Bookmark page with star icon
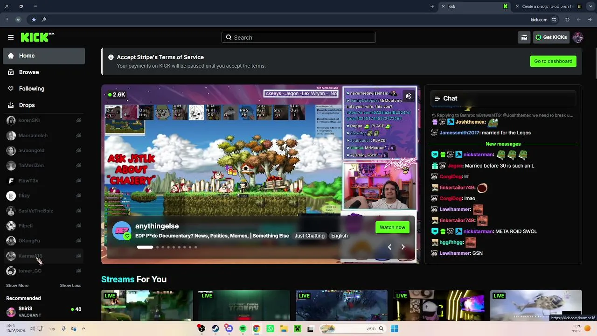The image size is (597, 336). click(34, 20)
